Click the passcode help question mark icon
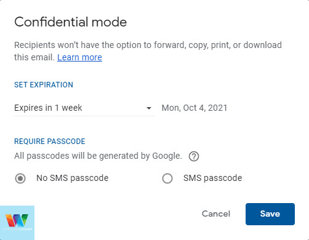Screen dimensions: 309x240 click(x=194, y=156)
